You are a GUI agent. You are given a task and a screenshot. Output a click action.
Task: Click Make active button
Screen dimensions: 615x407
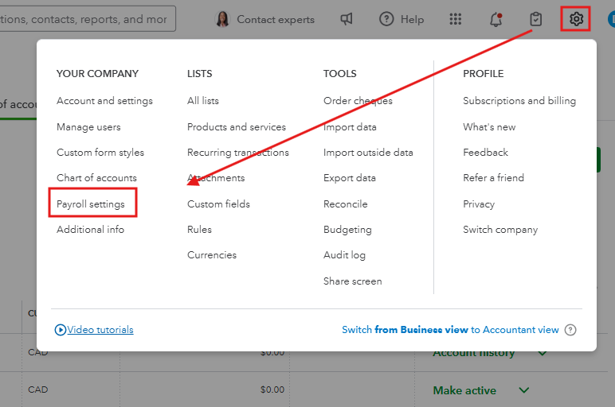tap(464, 390)
